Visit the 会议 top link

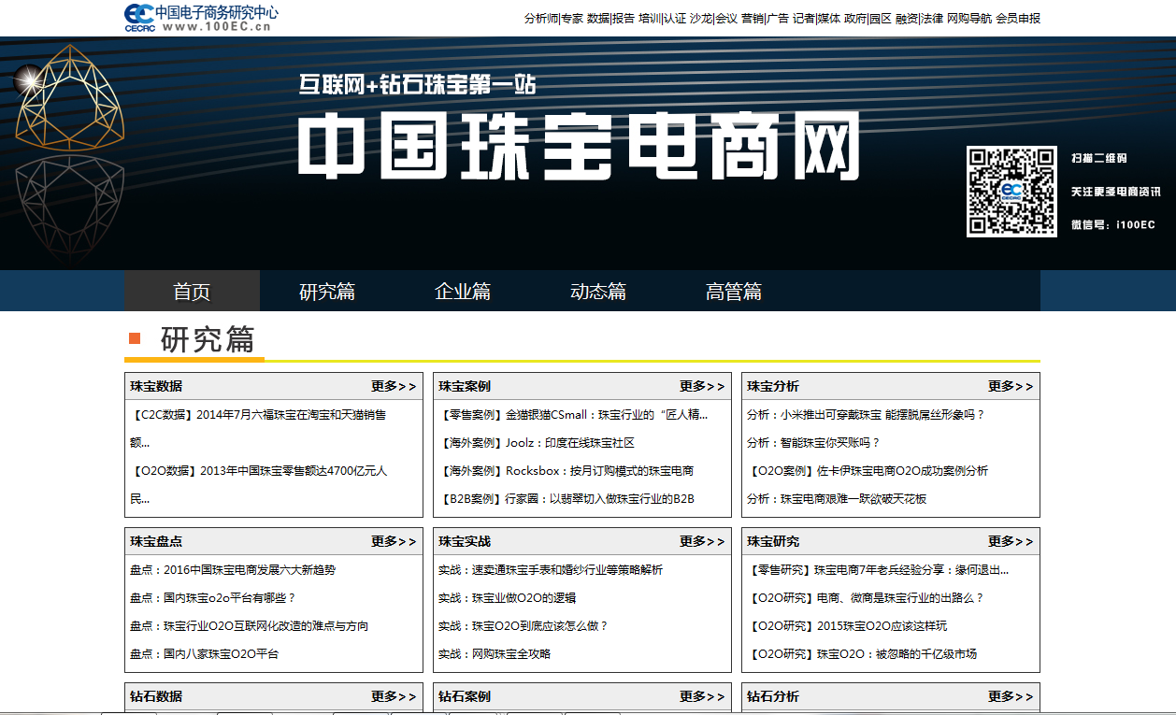(x=726, y=18)
